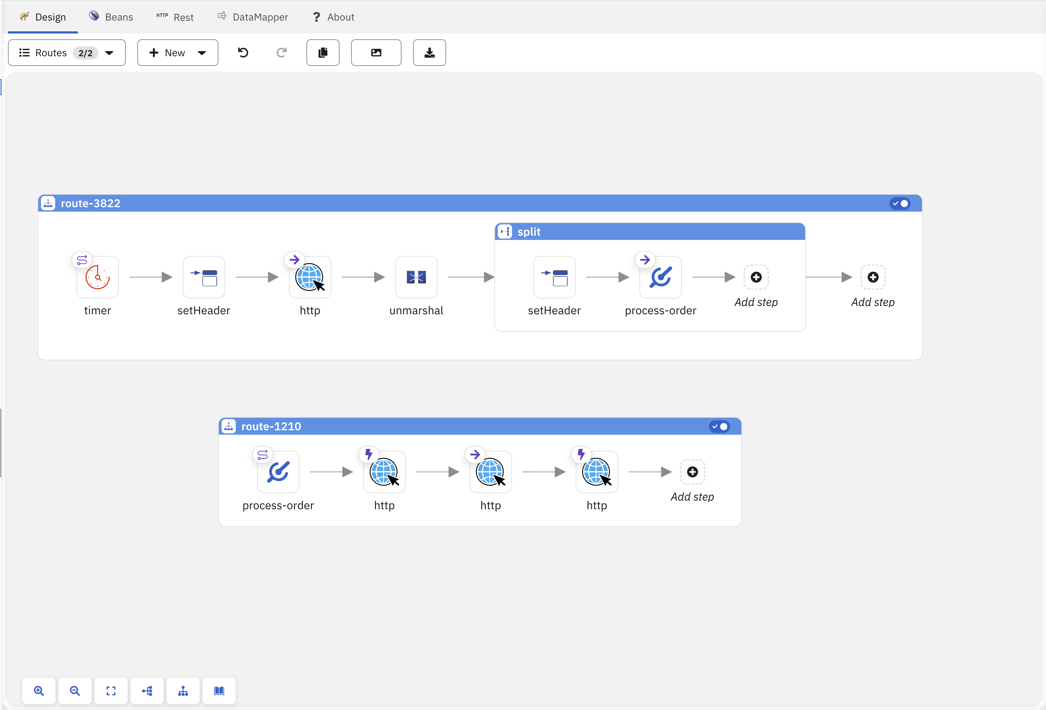Select the first setHeader node in route-3822
Image resolution: width=1046 pixels, height=710 pixels.
(x=204, y=277)
